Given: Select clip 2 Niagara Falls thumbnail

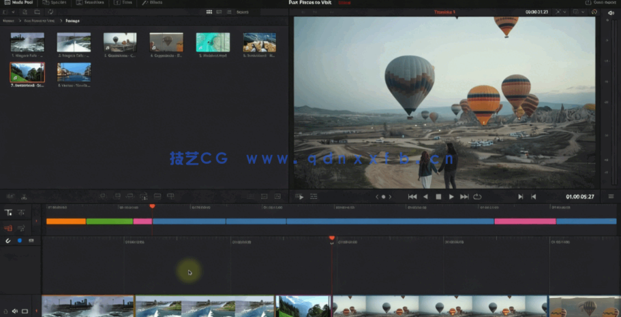Looking at the screenshot, I should [x=74, y=42].
